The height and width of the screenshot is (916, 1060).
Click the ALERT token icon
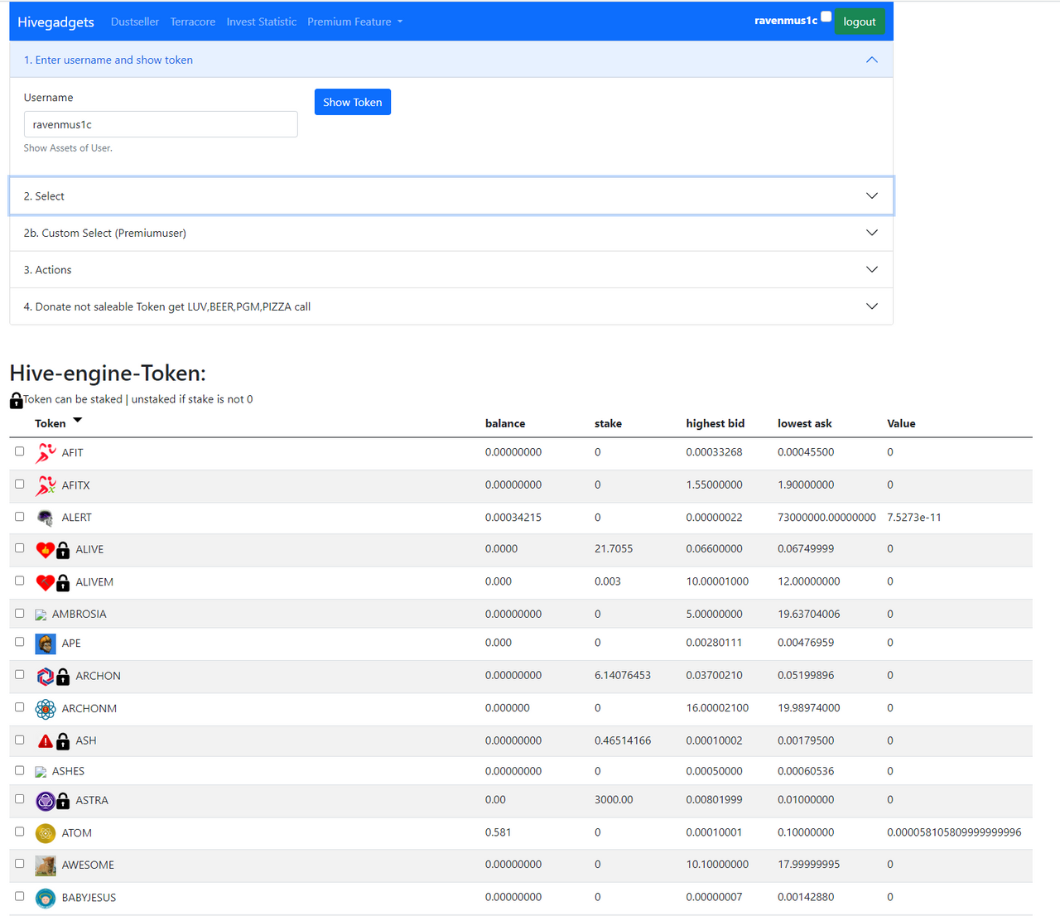pyautogui.click(x=46, y=518)
